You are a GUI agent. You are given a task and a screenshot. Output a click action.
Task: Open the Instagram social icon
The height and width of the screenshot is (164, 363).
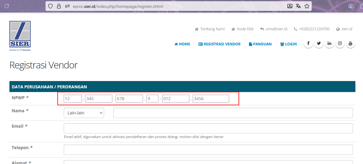coord(340,44)
